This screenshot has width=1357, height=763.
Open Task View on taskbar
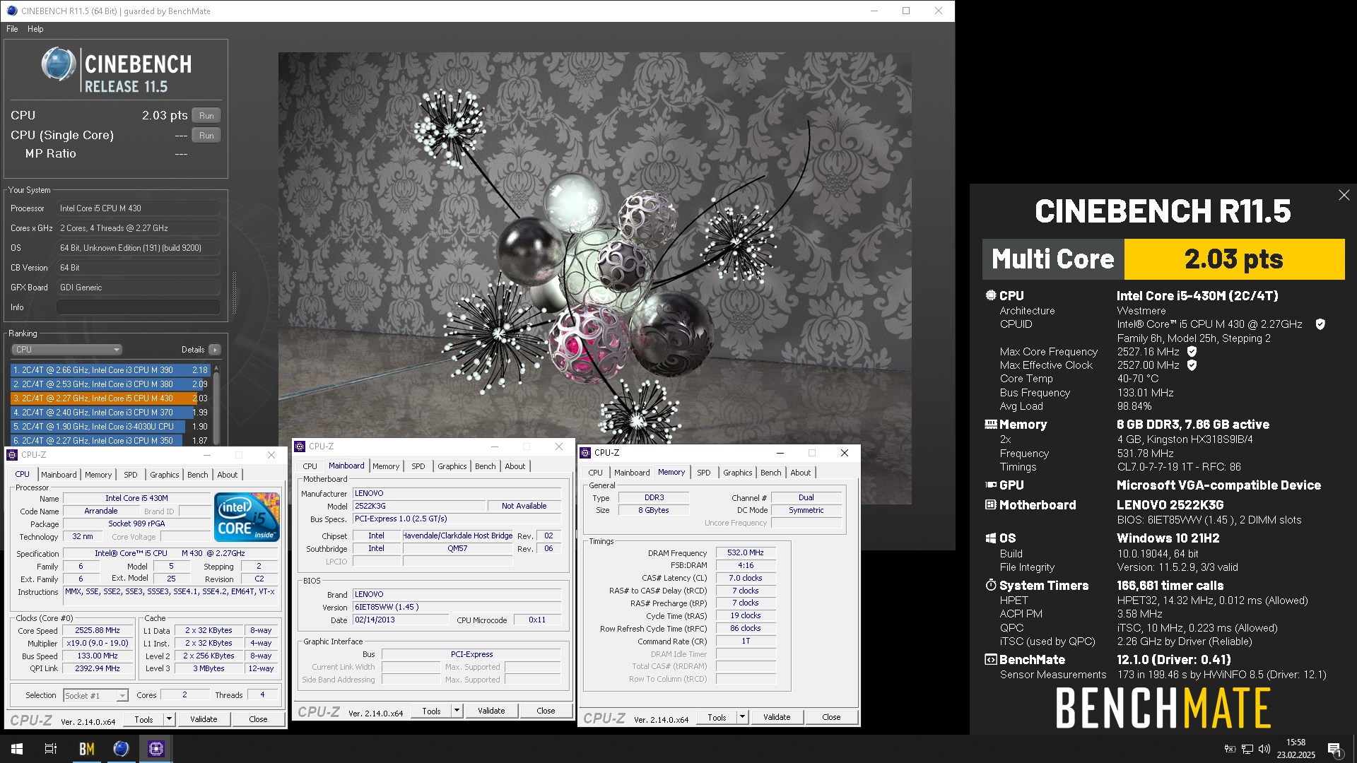(x=51, y=749)
